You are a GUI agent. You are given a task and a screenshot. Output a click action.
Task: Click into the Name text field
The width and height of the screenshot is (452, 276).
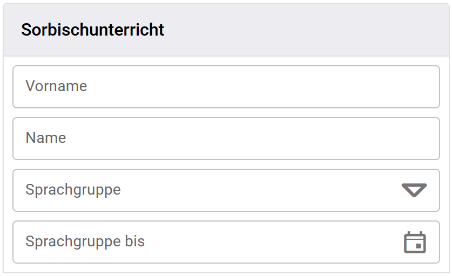[226, 139]
